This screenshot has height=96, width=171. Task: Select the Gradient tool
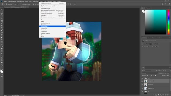pyautogui.click(x=2, y=46)
